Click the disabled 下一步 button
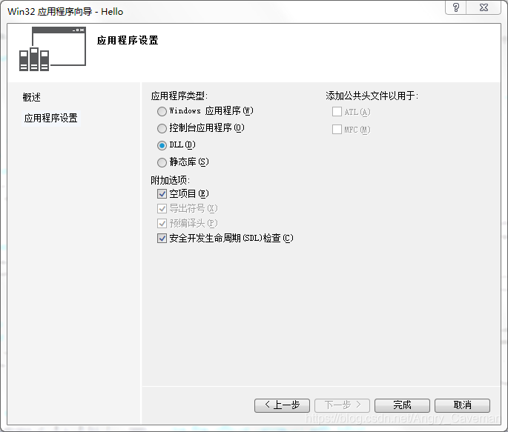This screenshot has height=432, width=508. [x=342, y=405]
